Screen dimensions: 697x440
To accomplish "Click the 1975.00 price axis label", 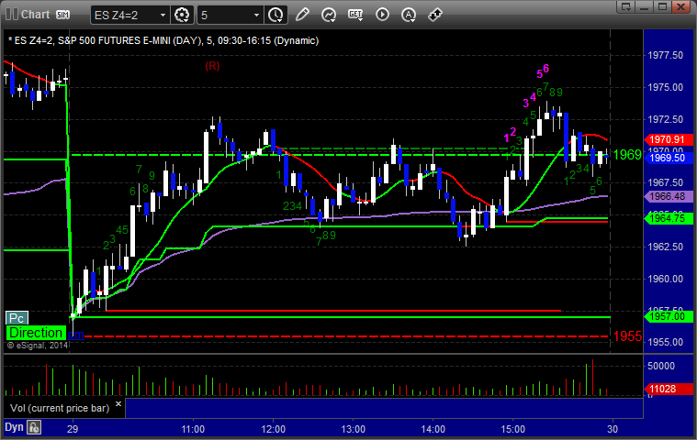I will 666,87.
